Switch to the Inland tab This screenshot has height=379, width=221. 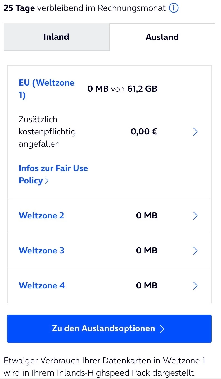(x=56, y=37)
